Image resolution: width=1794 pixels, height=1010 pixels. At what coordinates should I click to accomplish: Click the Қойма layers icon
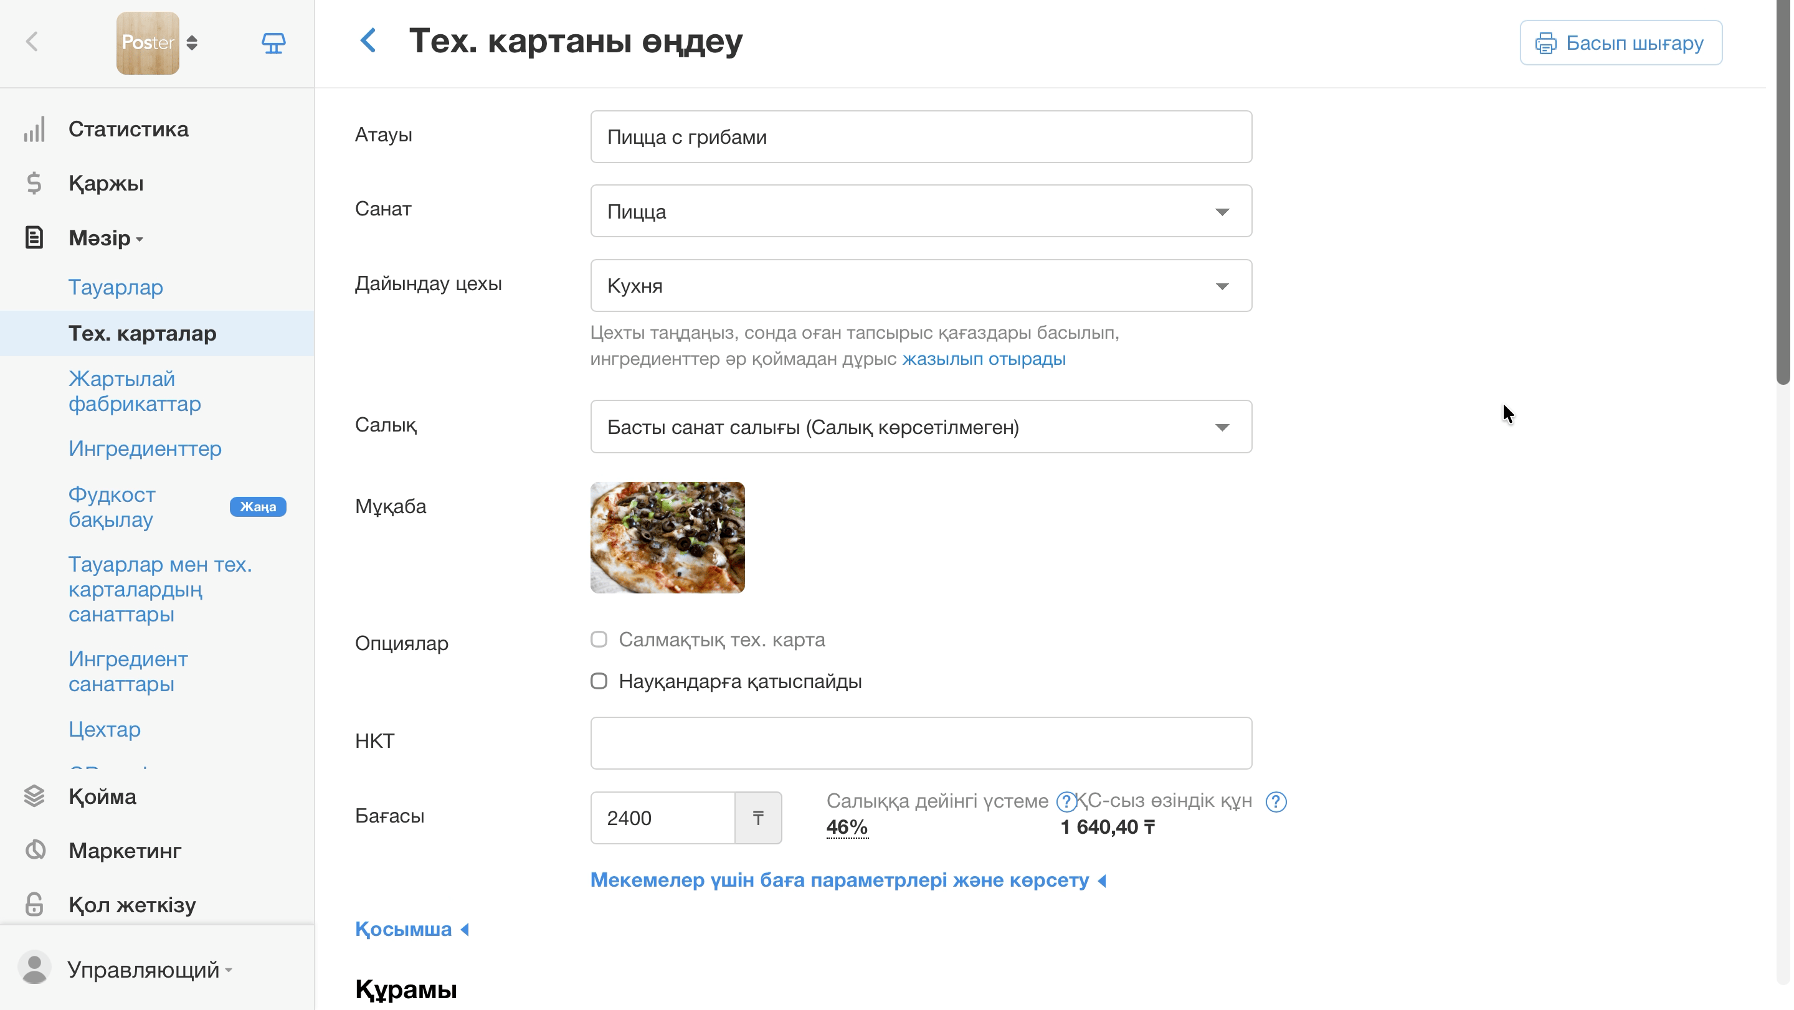pyautogui.click(x=34, y=796)
